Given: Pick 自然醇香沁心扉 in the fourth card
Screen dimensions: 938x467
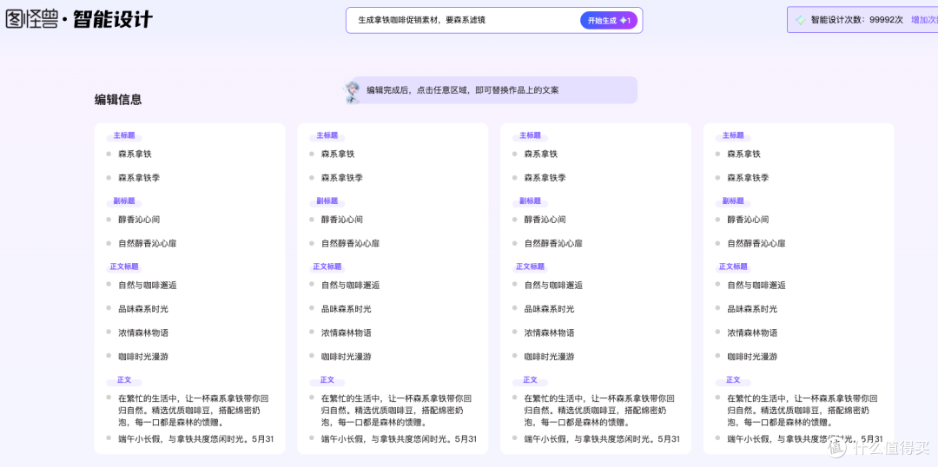Looking at the screenshot, I should click(756, 243).
